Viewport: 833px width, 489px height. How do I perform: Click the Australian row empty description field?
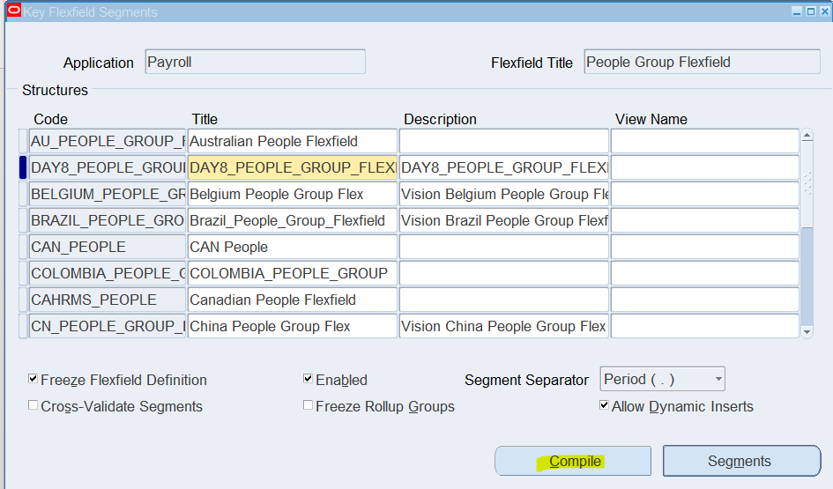tap(503, 141)
